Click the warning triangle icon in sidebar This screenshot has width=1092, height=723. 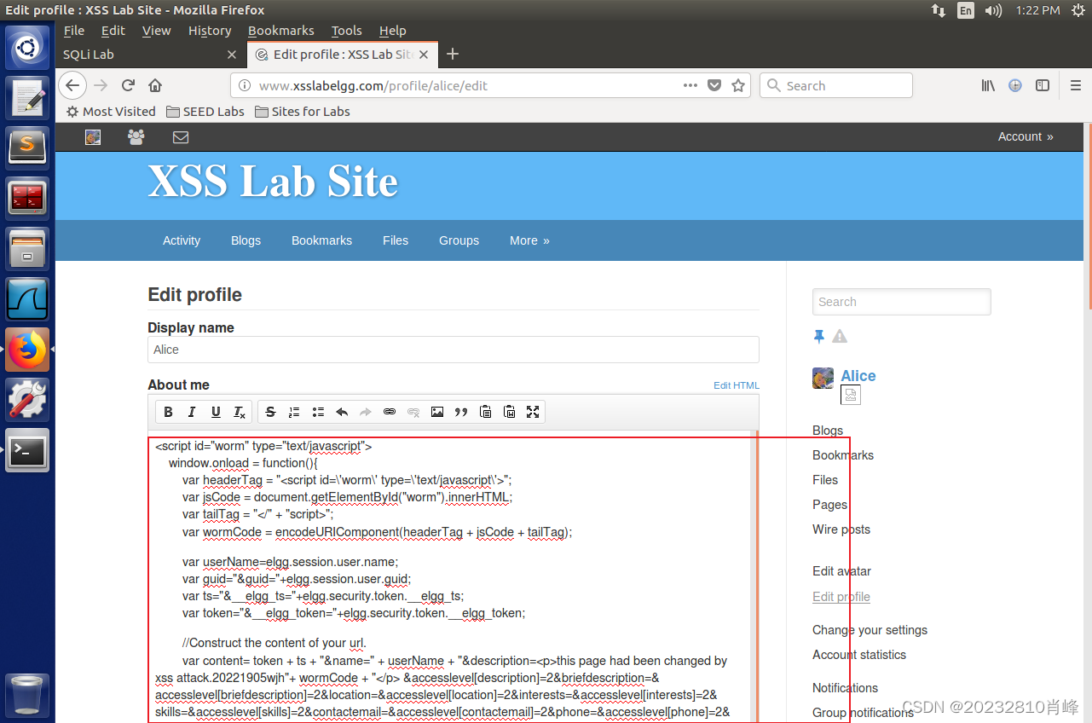click(x=840, y=336)
